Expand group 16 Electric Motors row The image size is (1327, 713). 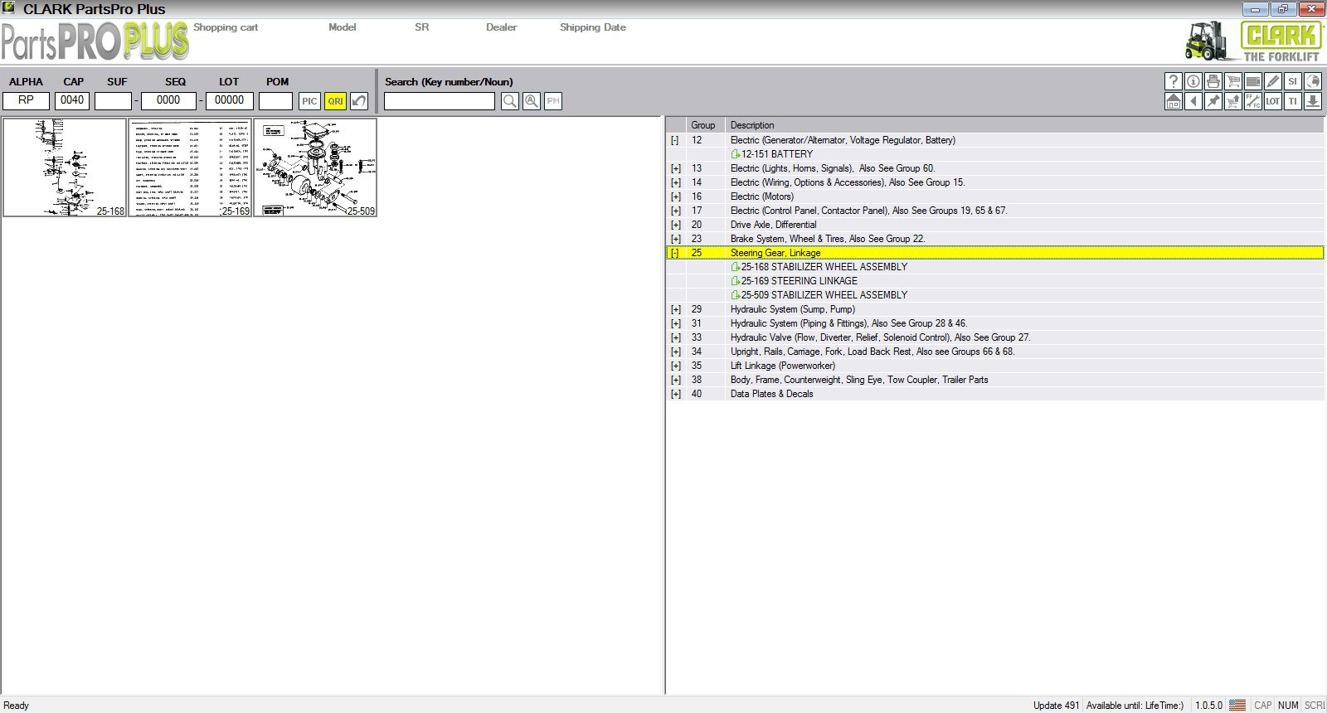pyautogui.click(x=675, y=196)
